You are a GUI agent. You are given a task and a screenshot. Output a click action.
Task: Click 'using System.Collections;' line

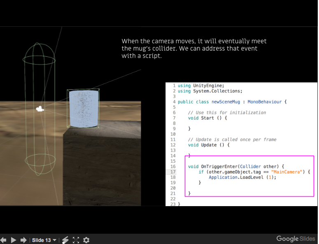click(210, 91)
